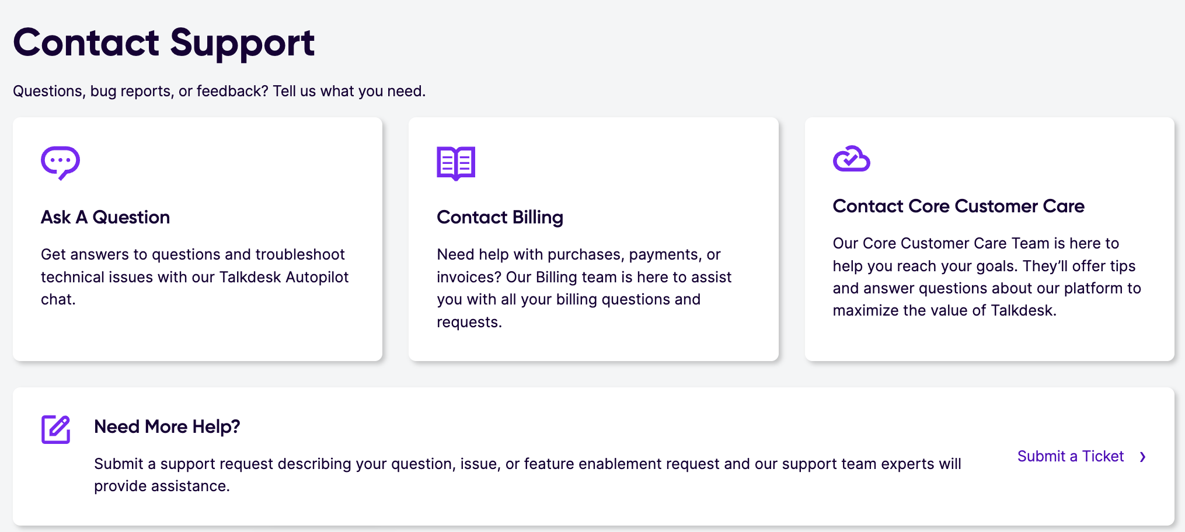Viewport: 1185px width, 532px height.
Task: Click the Need More Help pencil icon
Action: (x=55, y=429)
